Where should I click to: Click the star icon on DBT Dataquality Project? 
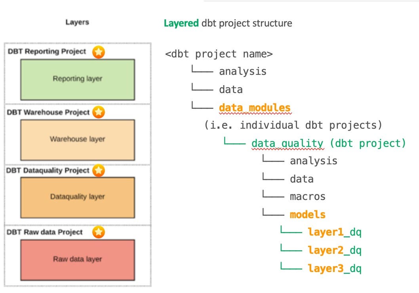pos(98,171)
